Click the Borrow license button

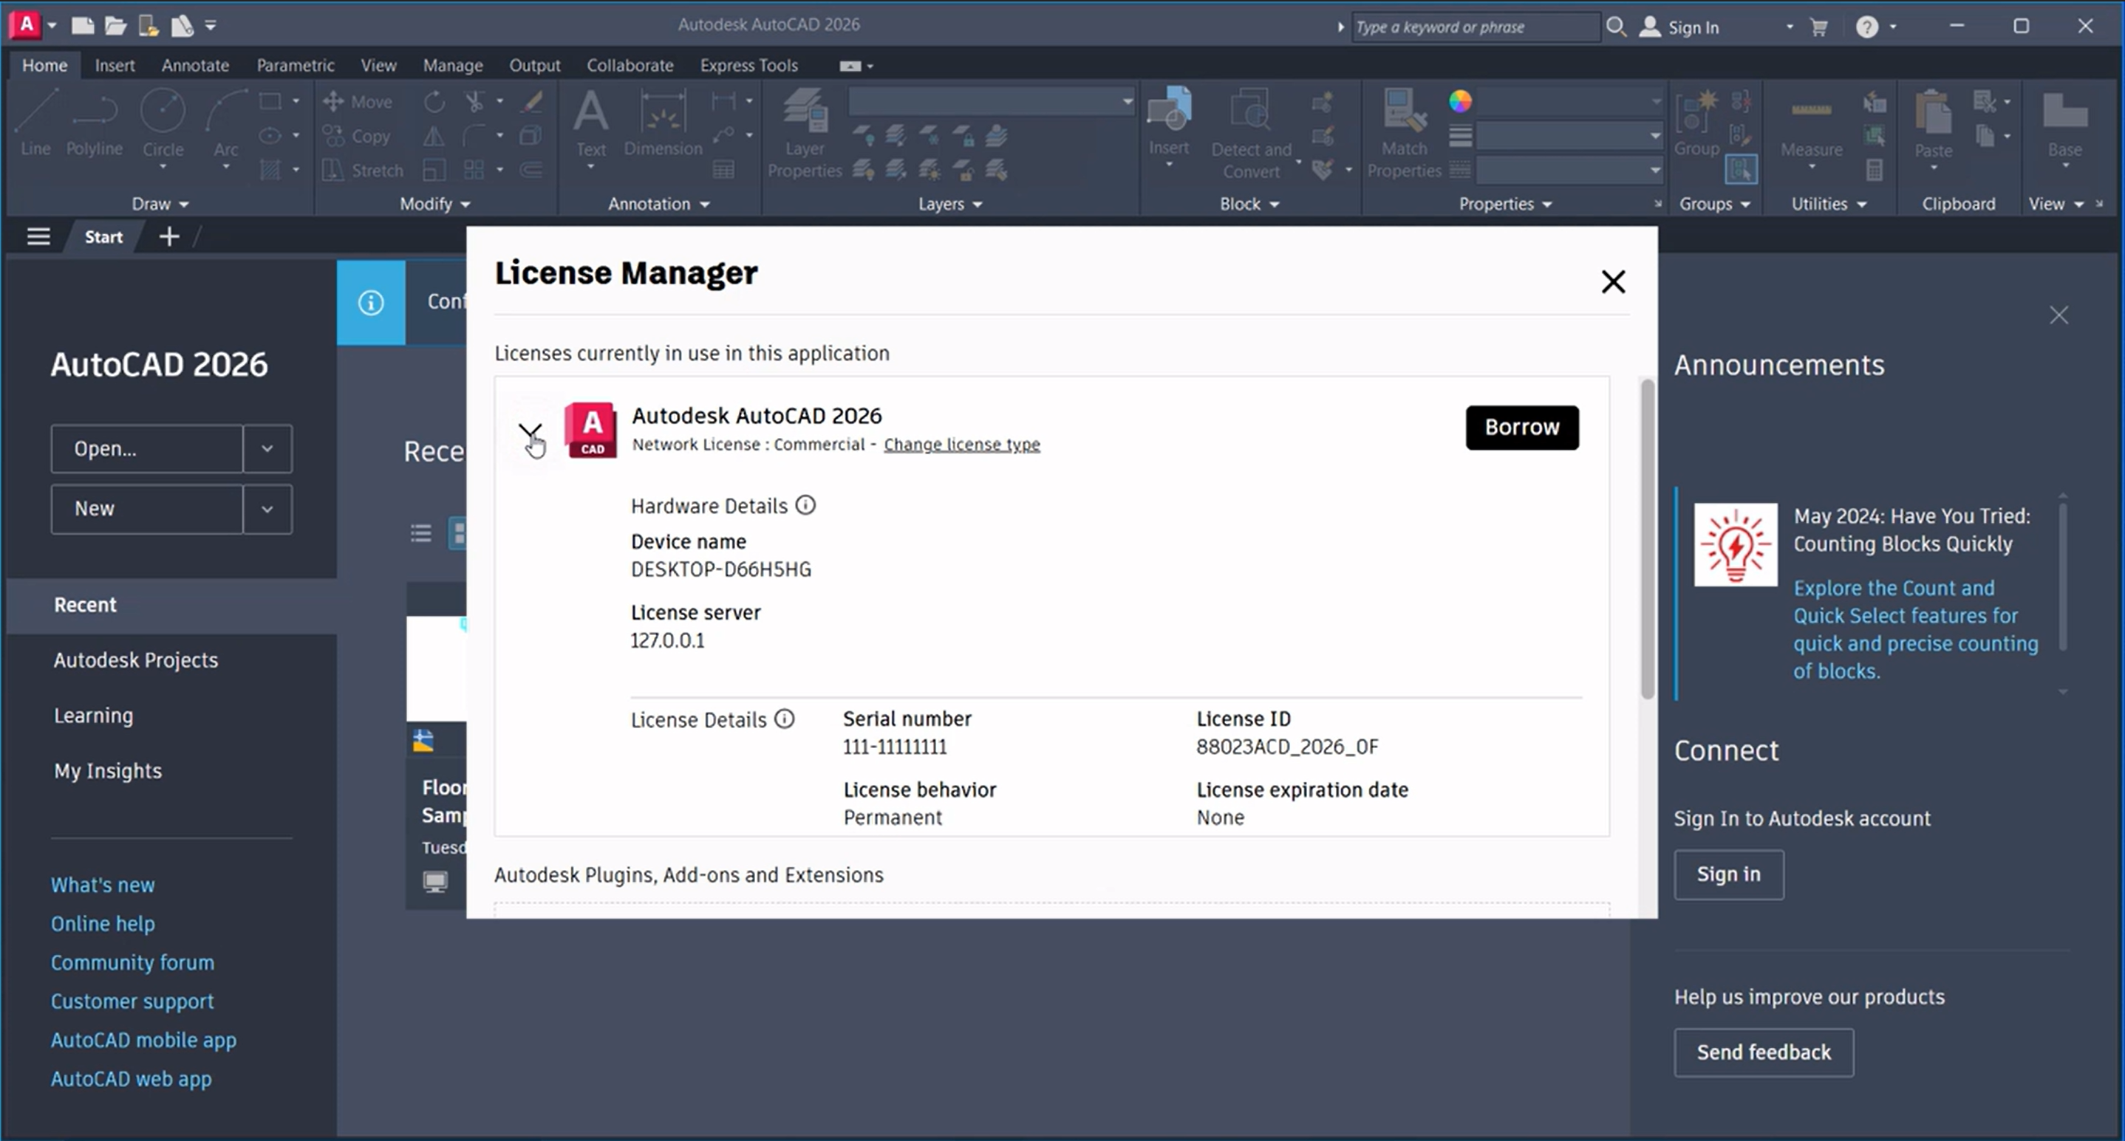(1521, 427)
